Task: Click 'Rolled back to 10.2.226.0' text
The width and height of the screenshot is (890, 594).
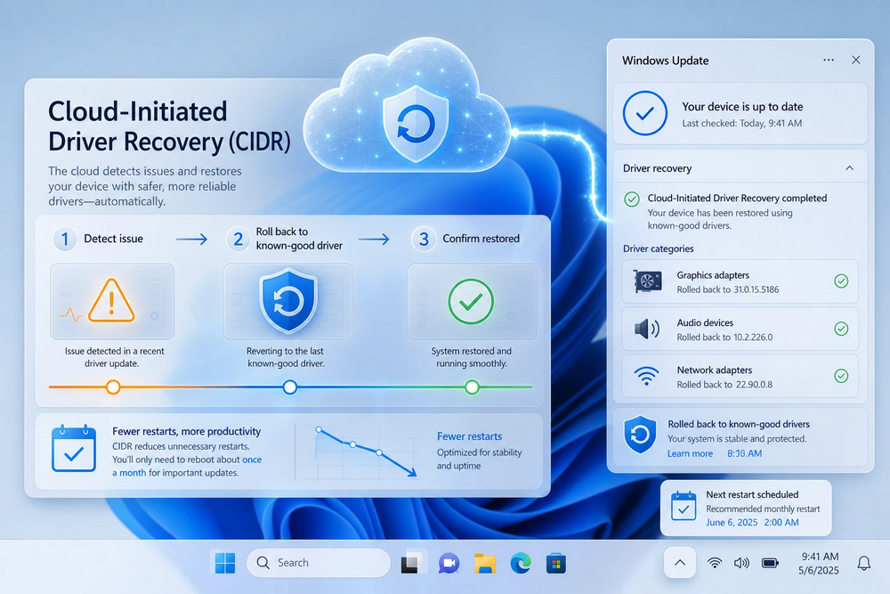Action: tap(724, 338)
